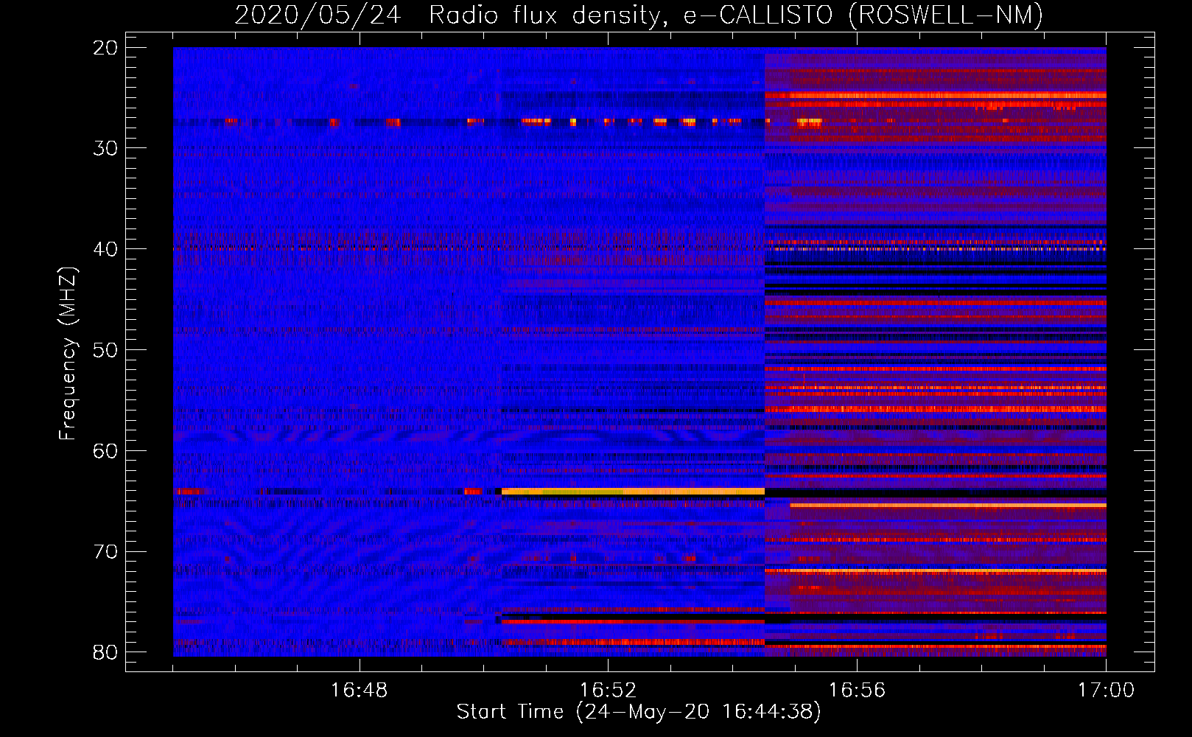The width and height of the screenshot is (1192, 737).
Task: Click the 16:52 time tick label
Action: (x=608, y=691)
